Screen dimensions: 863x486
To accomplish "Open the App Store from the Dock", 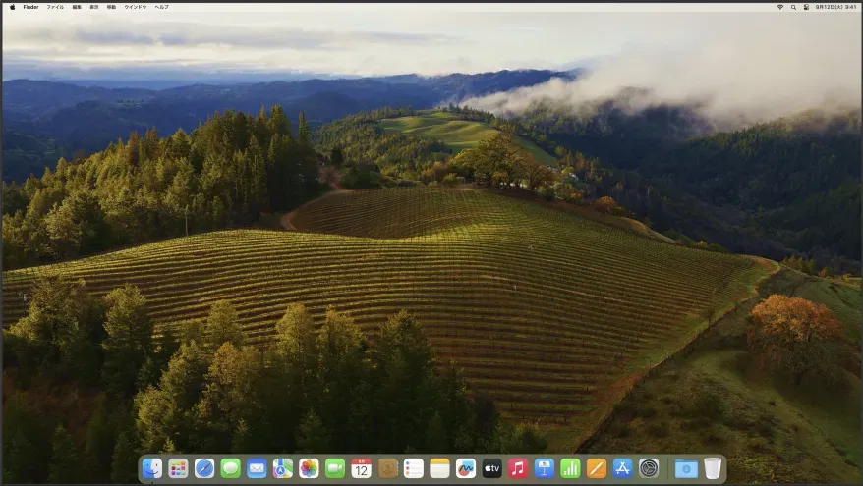I will (622, 468).
